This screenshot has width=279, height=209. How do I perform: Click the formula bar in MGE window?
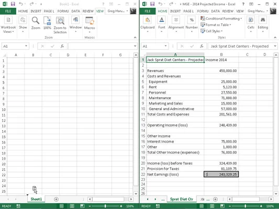(x=241, y=46)
